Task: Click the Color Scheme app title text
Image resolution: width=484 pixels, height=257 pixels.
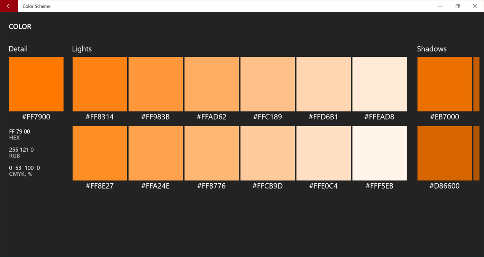Action: click(x=36, y=6)
